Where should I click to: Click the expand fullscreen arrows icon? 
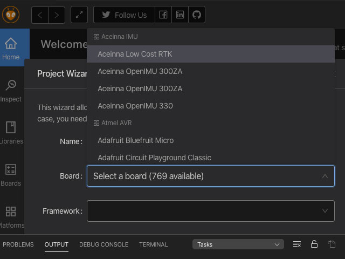[x=79, y=15]
